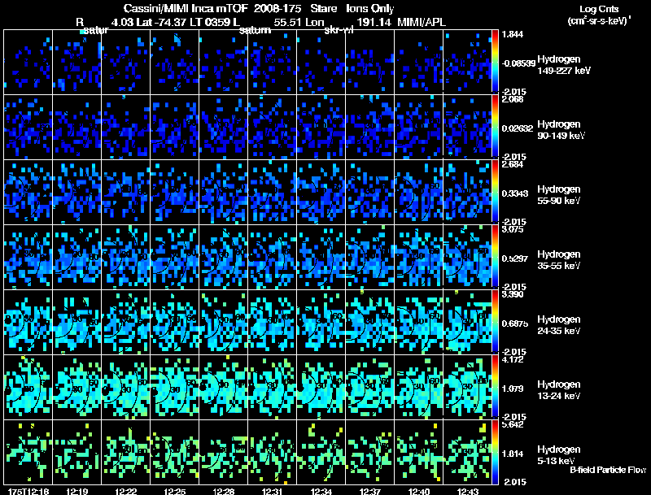Click the '12:43' time axis label
Viewport: 651px width, 495px height.
(x=468, y=491)
